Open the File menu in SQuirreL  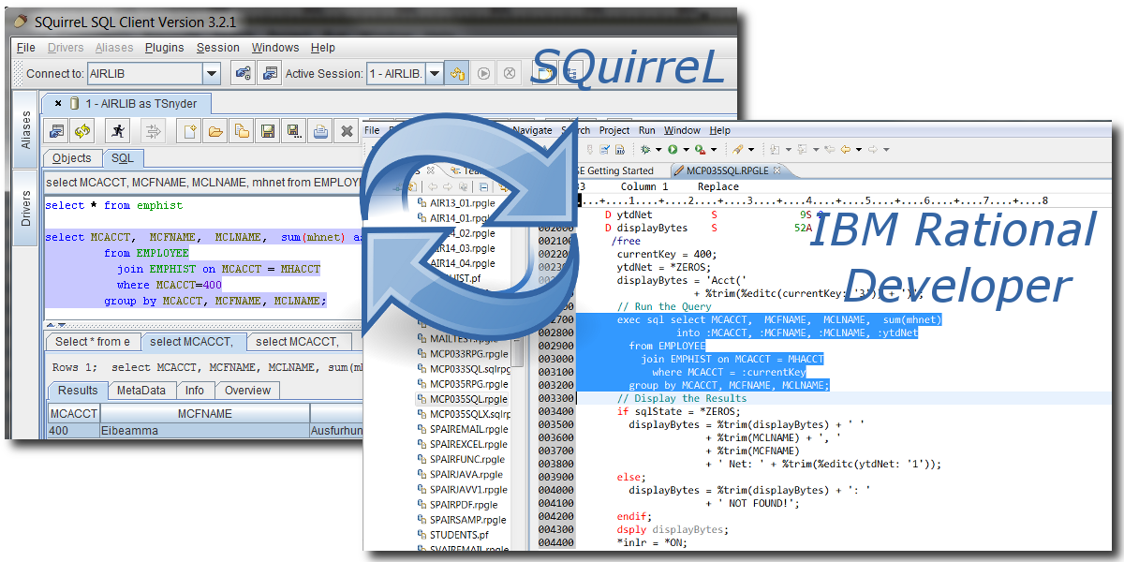point(26,48)
